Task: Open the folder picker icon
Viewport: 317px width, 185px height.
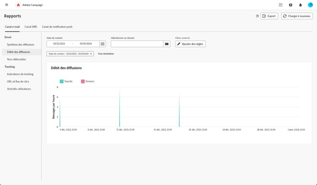Action: (167, 44)
